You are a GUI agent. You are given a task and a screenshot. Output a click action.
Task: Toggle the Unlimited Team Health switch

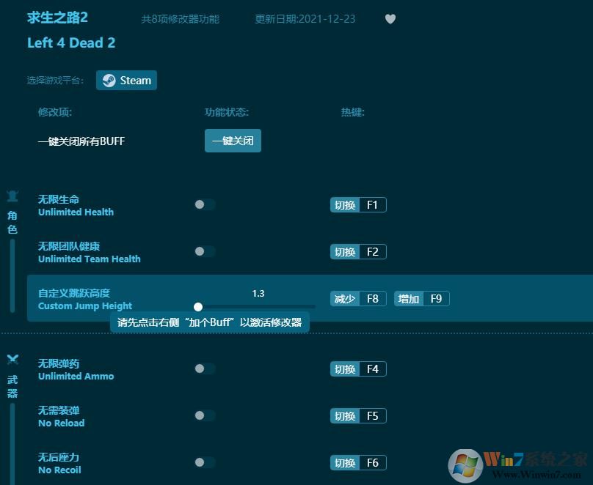(204, 251)
